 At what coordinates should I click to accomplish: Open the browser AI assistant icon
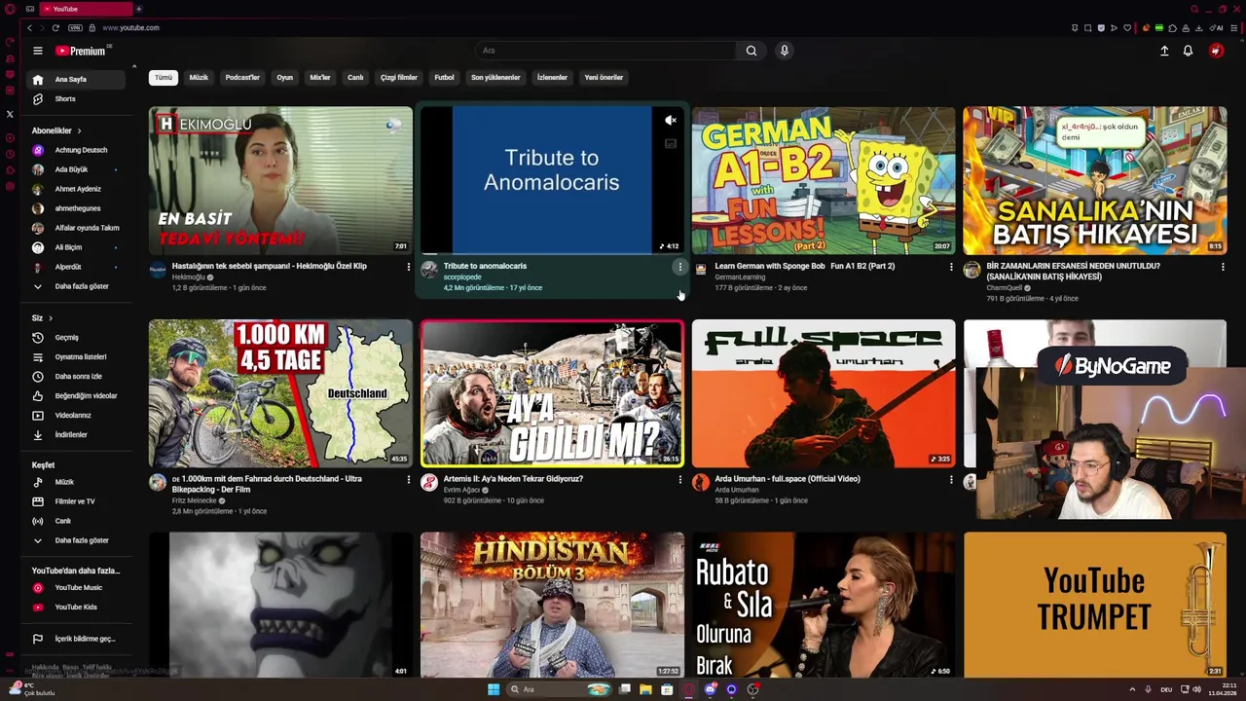pyautogui.click(x=1216, y=28)
